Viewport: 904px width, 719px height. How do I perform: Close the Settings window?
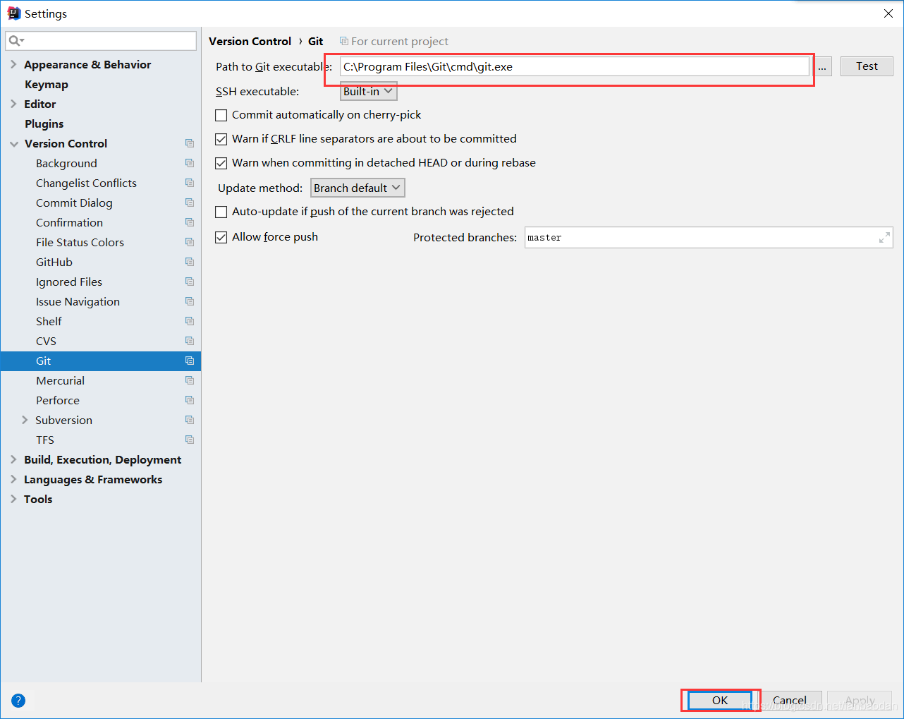click(x=888, y=13)
